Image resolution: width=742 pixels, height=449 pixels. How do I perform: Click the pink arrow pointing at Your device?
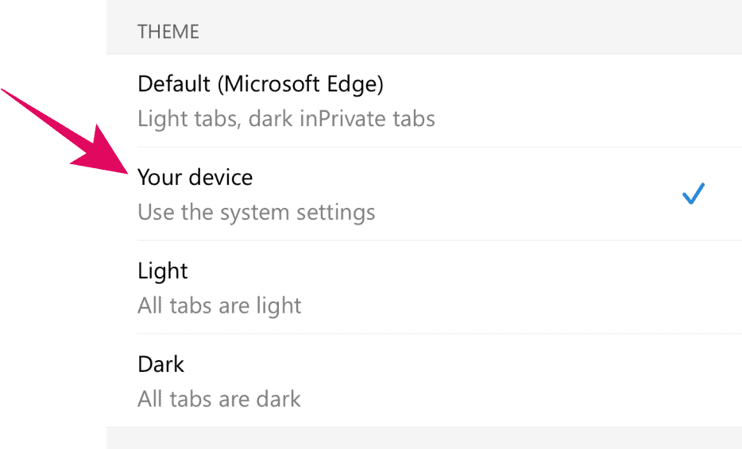[115, 159]
